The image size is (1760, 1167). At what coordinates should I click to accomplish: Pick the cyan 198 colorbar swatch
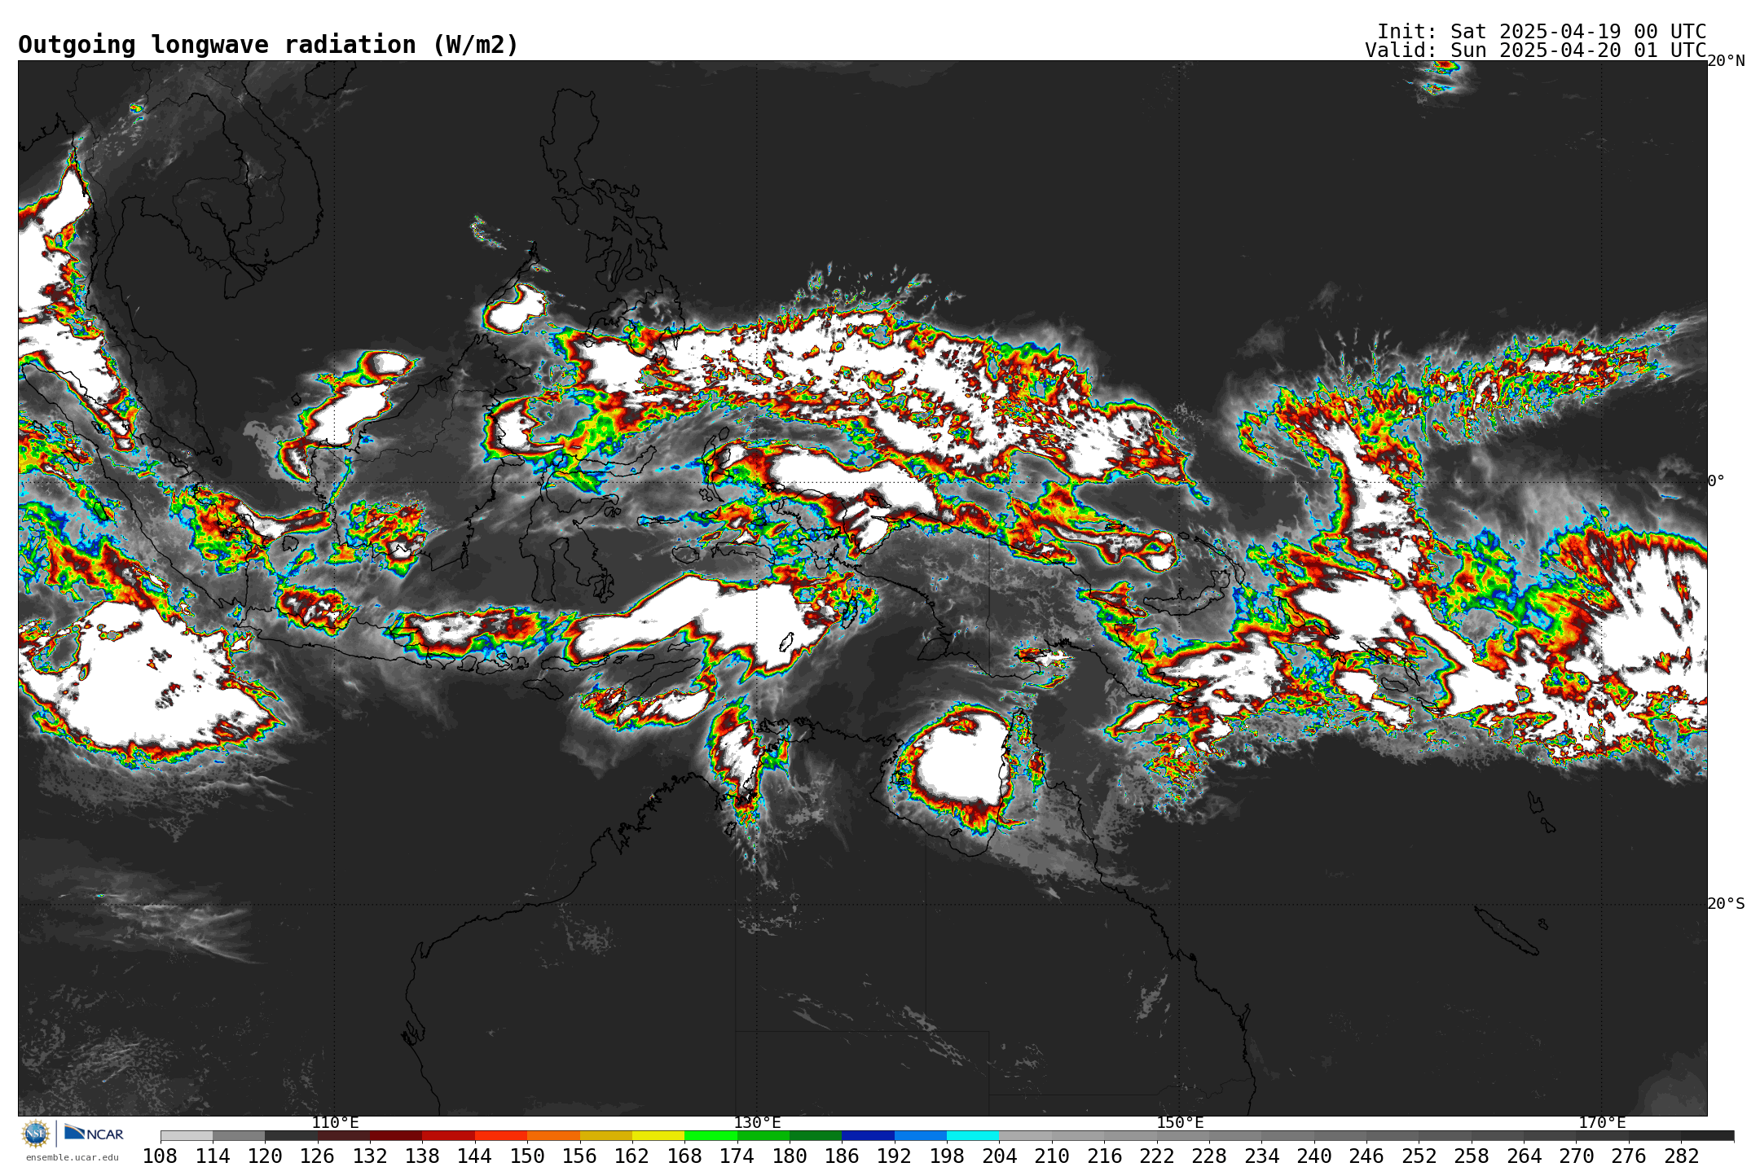click(x=973, y=1135)
